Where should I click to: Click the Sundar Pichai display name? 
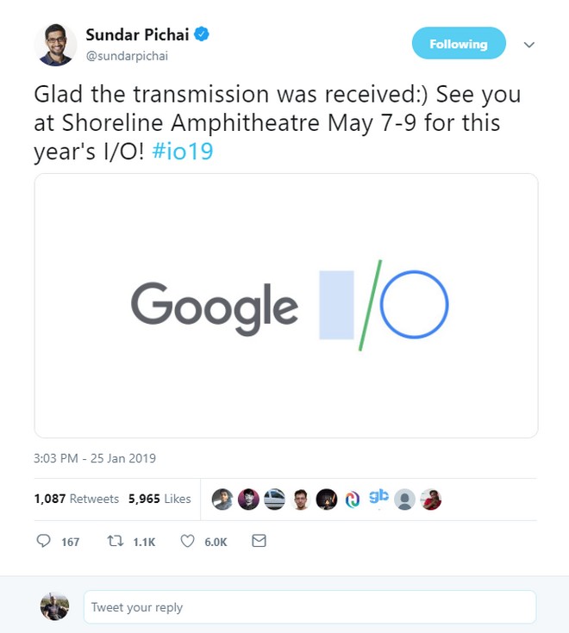coord(137,34)
